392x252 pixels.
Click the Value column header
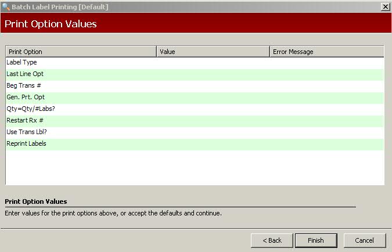point(213,52)
